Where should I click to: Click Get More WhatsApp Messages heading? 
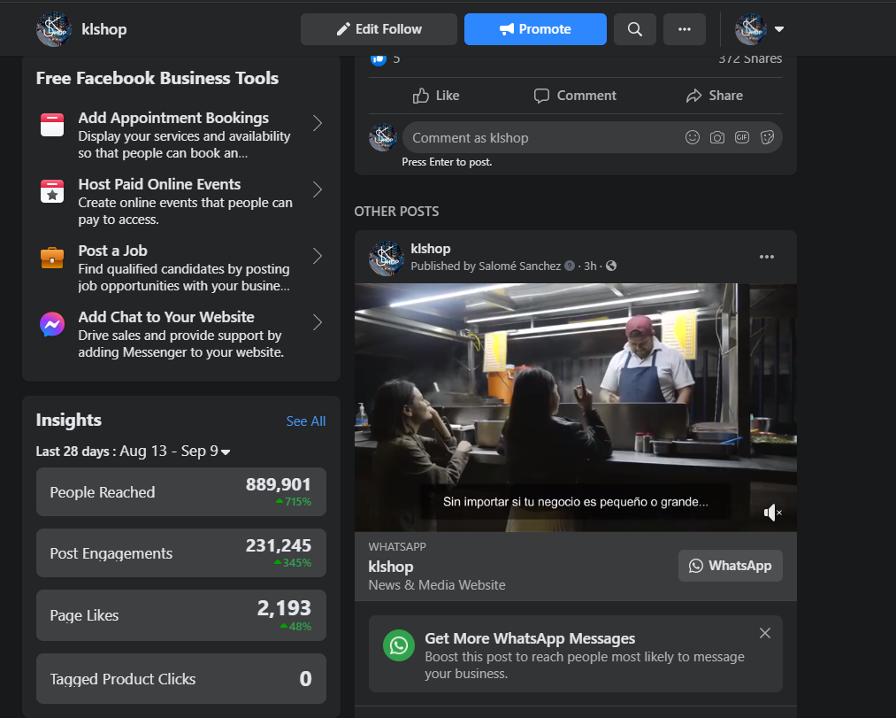pos(530,638)
